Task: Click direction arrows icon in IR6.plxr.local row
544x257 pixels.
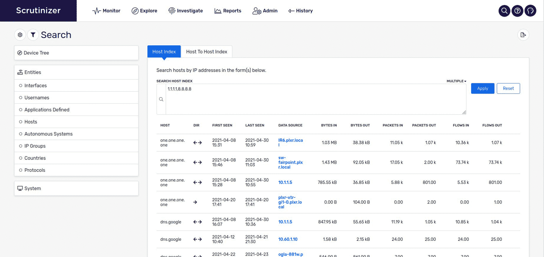Action: [x=198, y=143]
